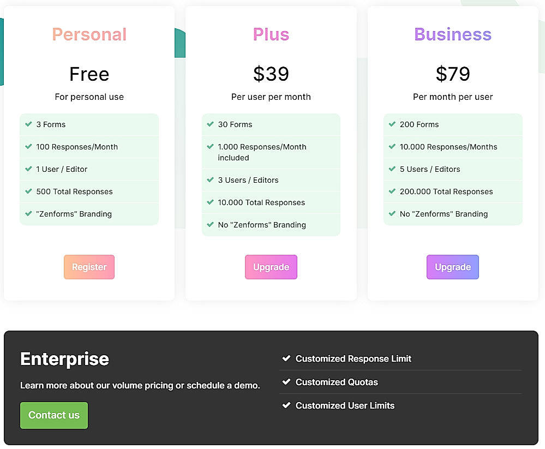Click Upgrade under the Plus plan
545x449 pixels.
[271, 267]
